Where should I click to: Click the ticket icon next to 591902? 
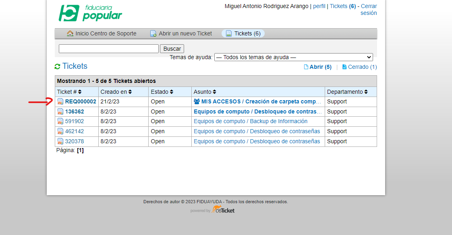[60, 122]
